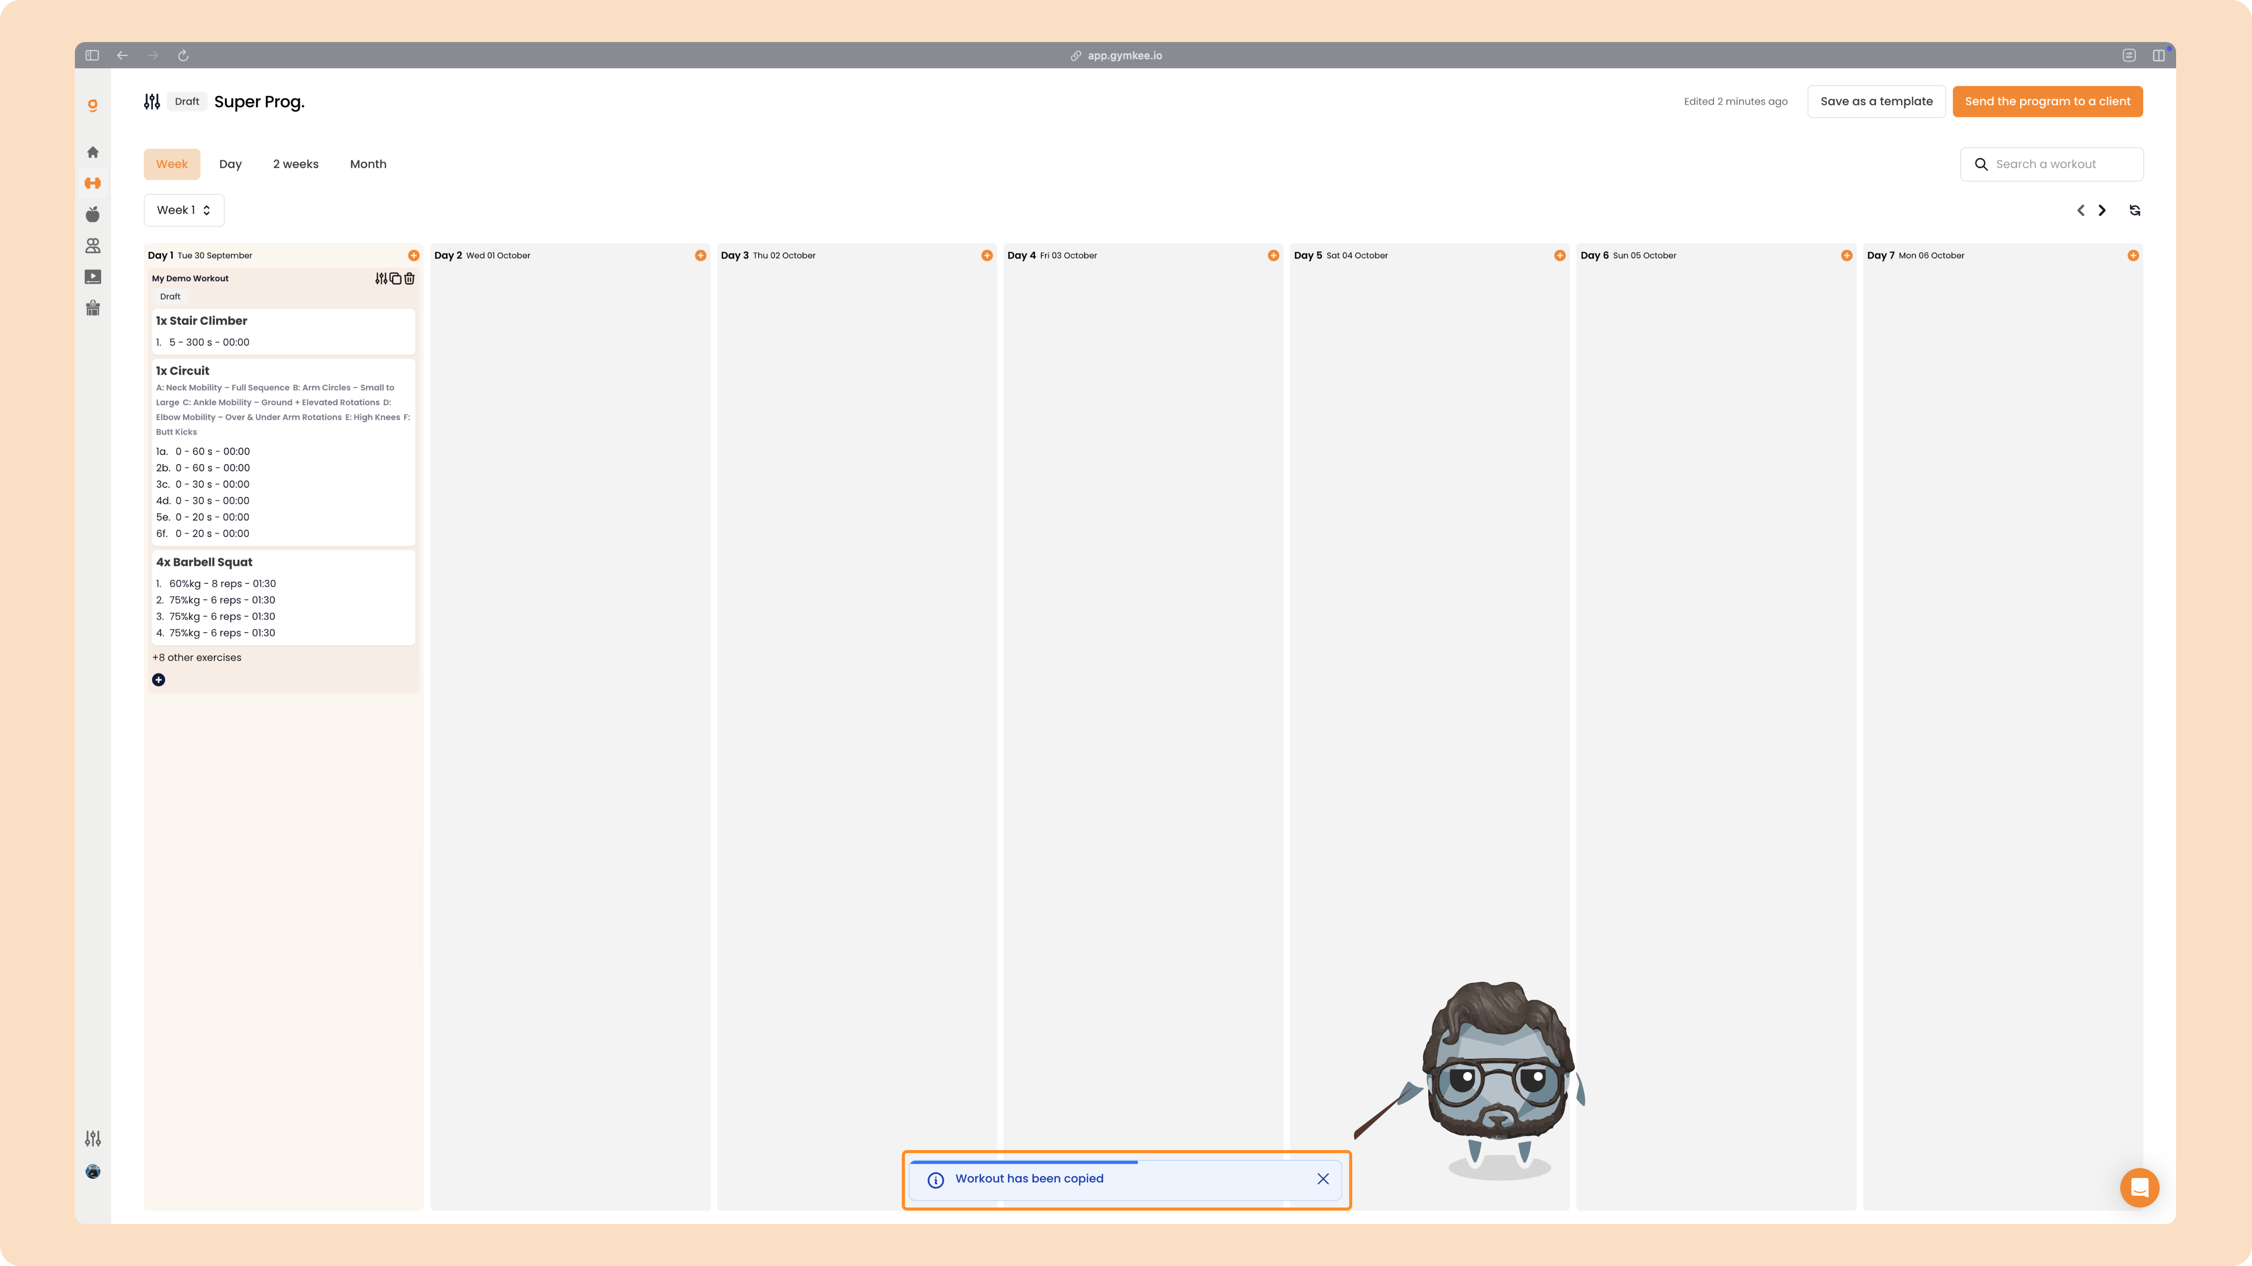Open the gift icon in sidebar

tap(93, 308)
